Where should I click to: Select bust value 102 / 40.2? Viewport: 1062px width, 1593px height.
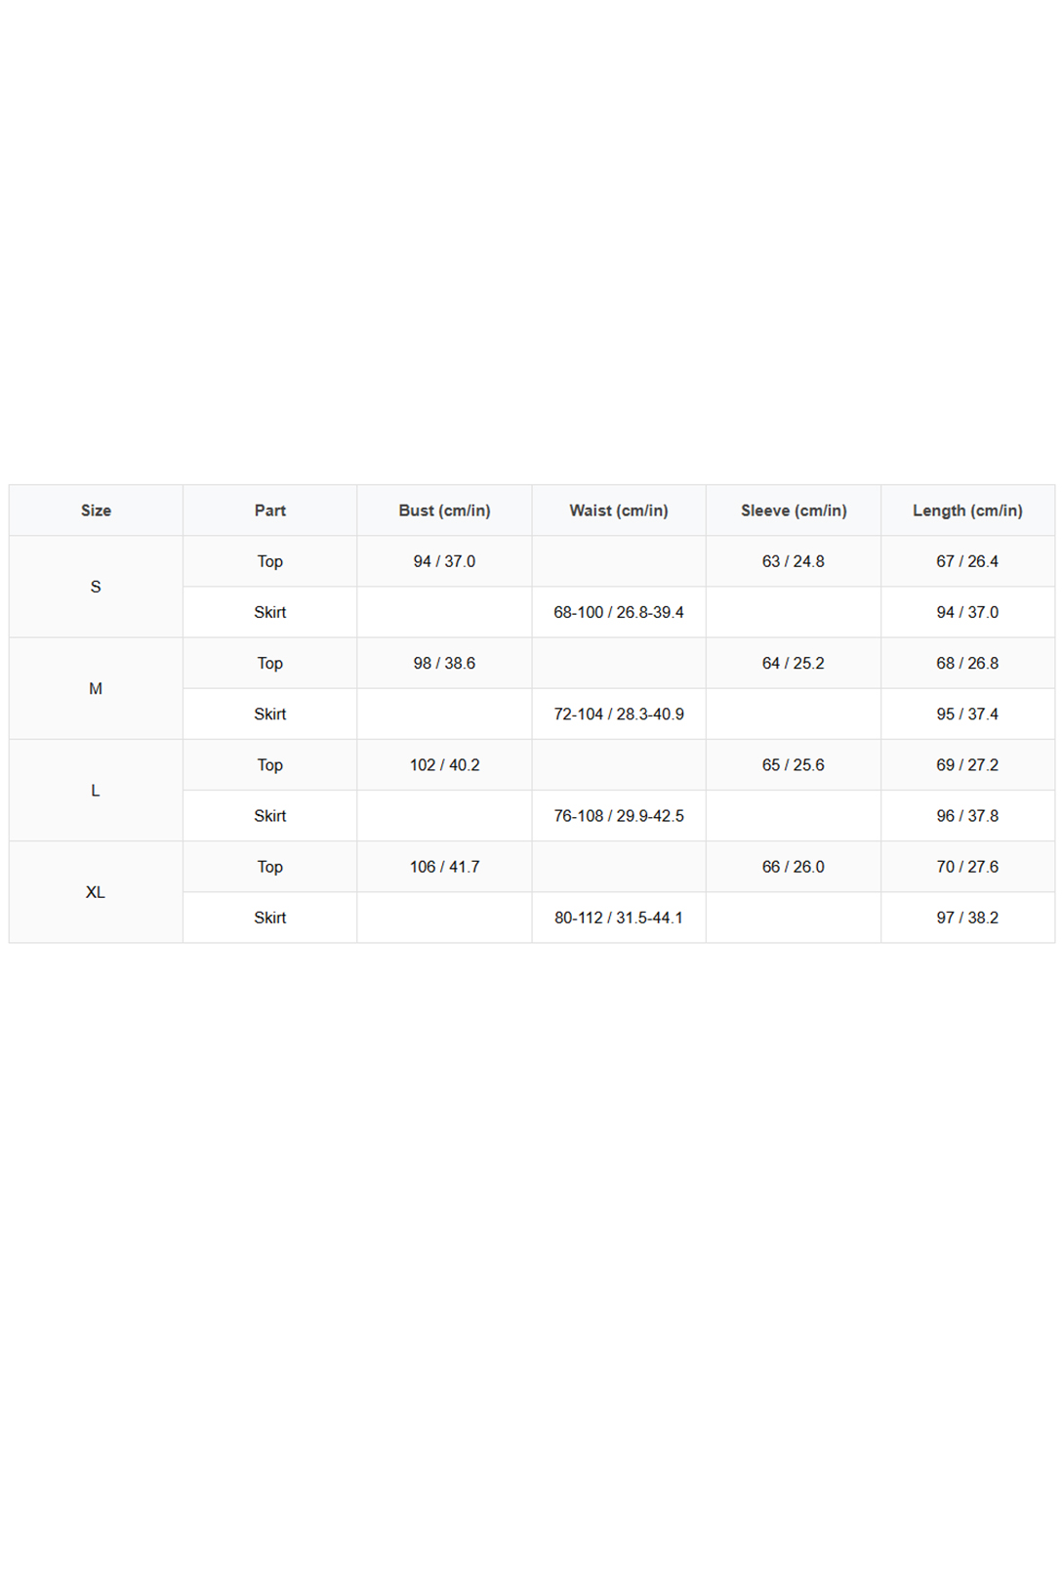[444, 765]
